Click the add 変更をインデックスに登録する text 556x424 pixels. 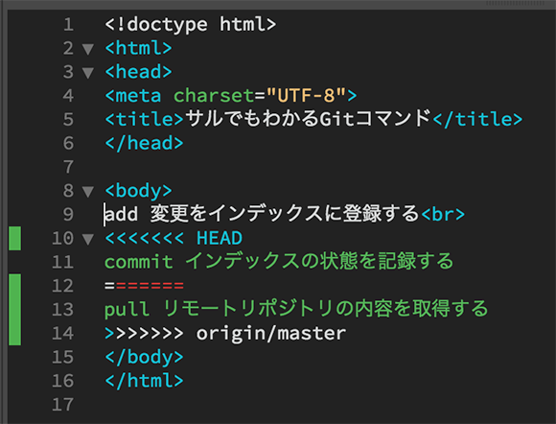click(262, 214)
